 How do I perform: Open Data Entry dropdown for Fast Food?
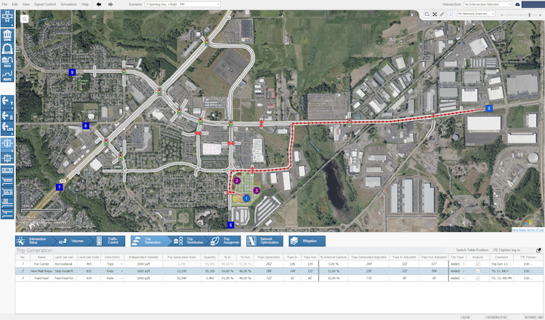click(121, 279)
